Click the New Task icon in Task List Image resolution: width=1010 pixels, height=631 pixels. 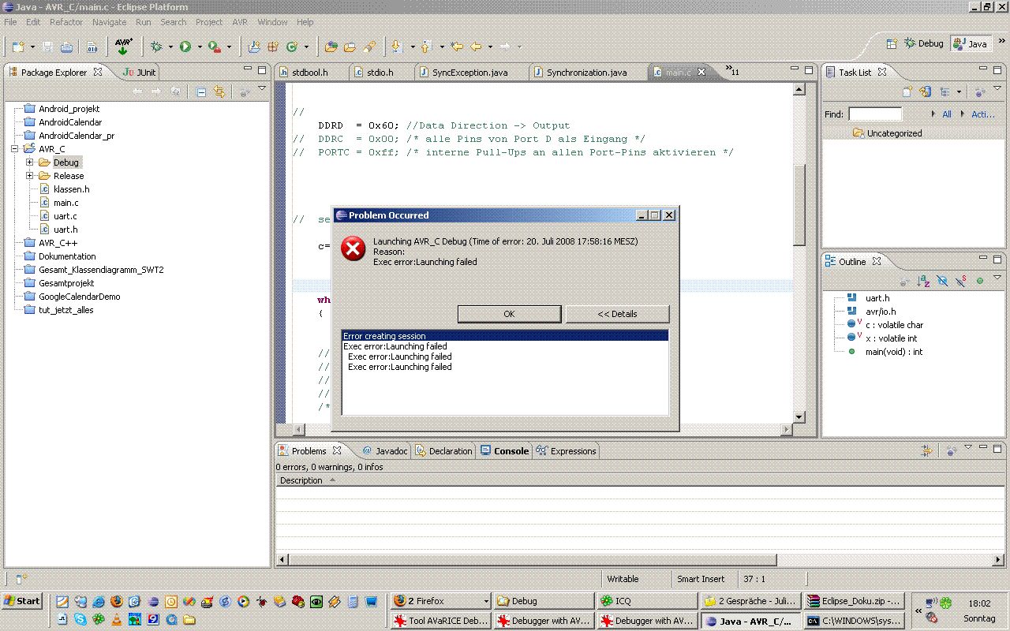pyautogui.click(x=907, y=92)
